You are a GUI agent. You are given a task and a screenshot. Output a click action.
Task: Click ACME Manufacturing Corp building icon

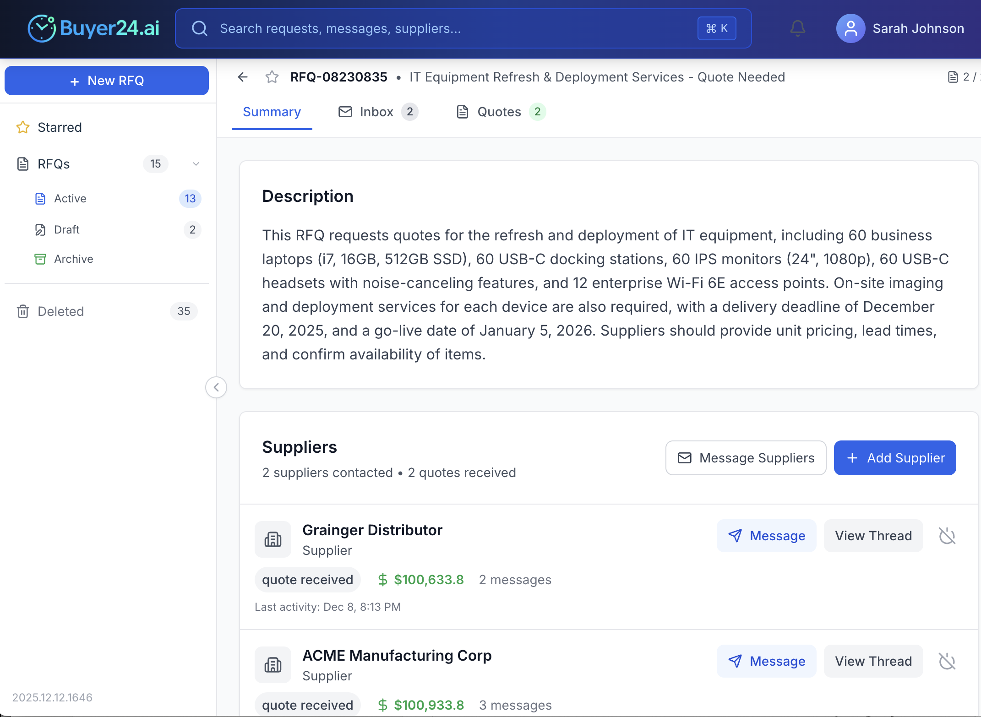click(x=273, y=665)
